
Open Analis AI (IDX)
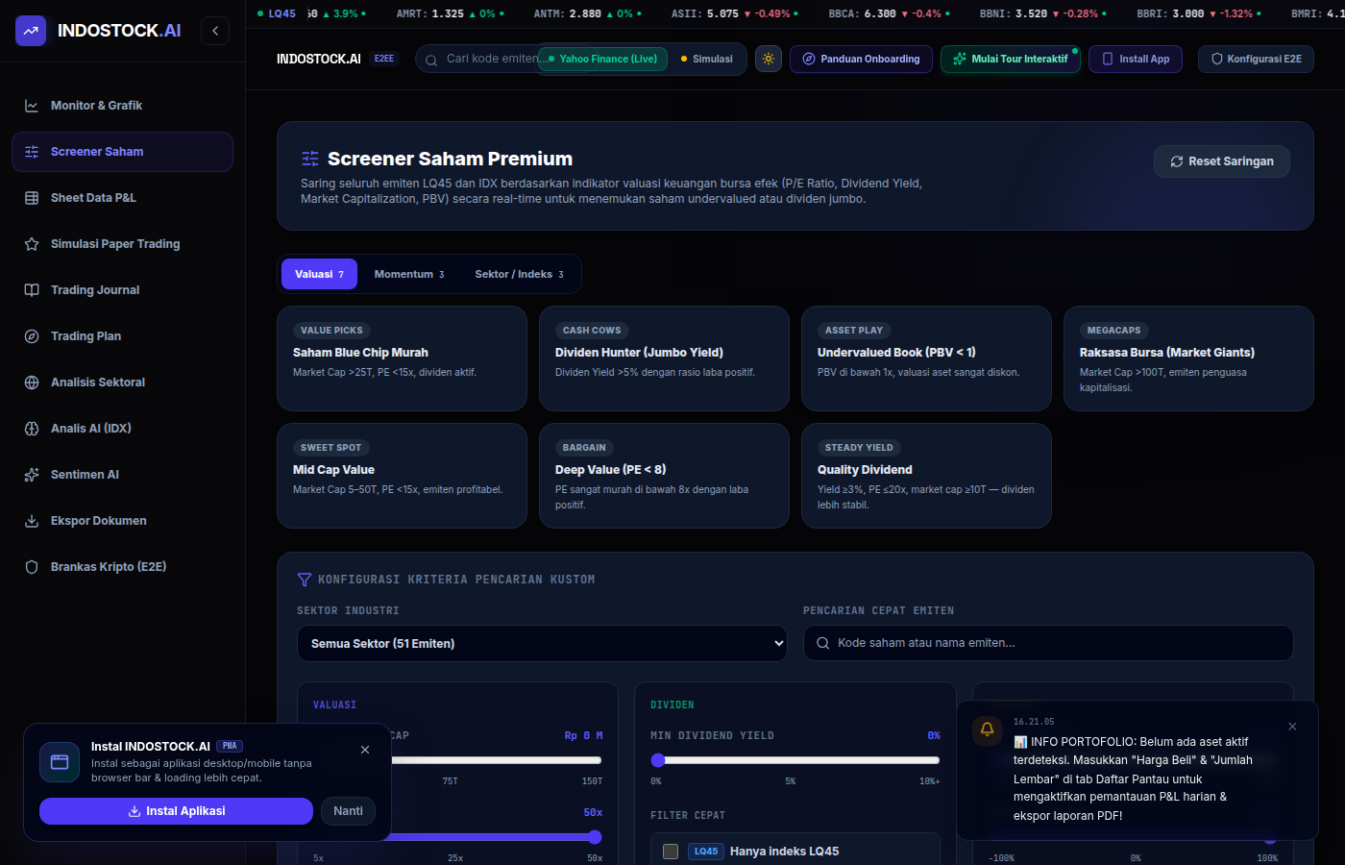coord(122,429)
